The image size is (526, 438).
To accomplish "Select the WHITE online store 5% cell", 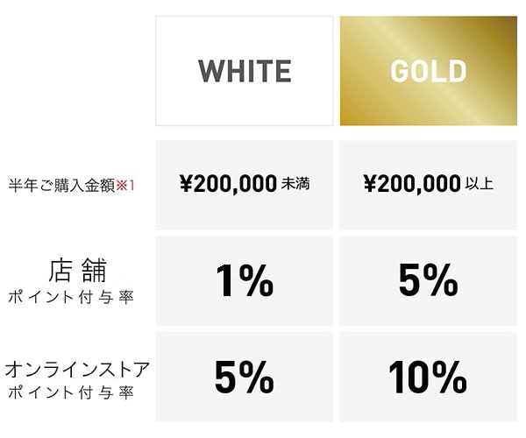I will [245, 377].
